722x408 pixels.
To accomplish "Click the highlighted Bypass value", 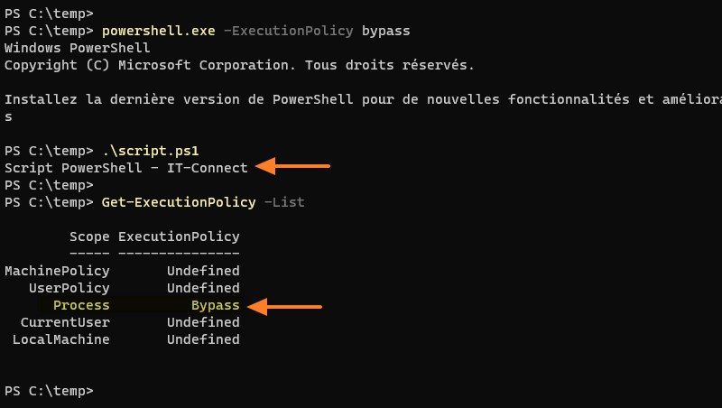I will (x=215, y=306).
